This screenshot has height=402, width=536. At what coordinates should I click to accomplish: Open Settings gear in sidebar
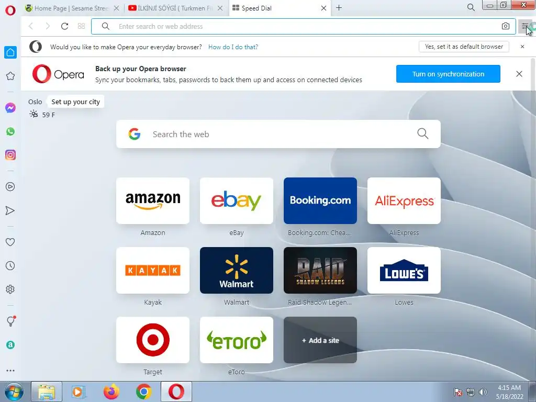tap(10, 289)
